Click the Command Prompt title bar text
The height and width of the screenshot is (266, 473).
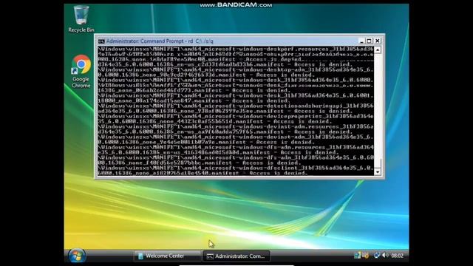pyautogui.click(x=160, y=41)
